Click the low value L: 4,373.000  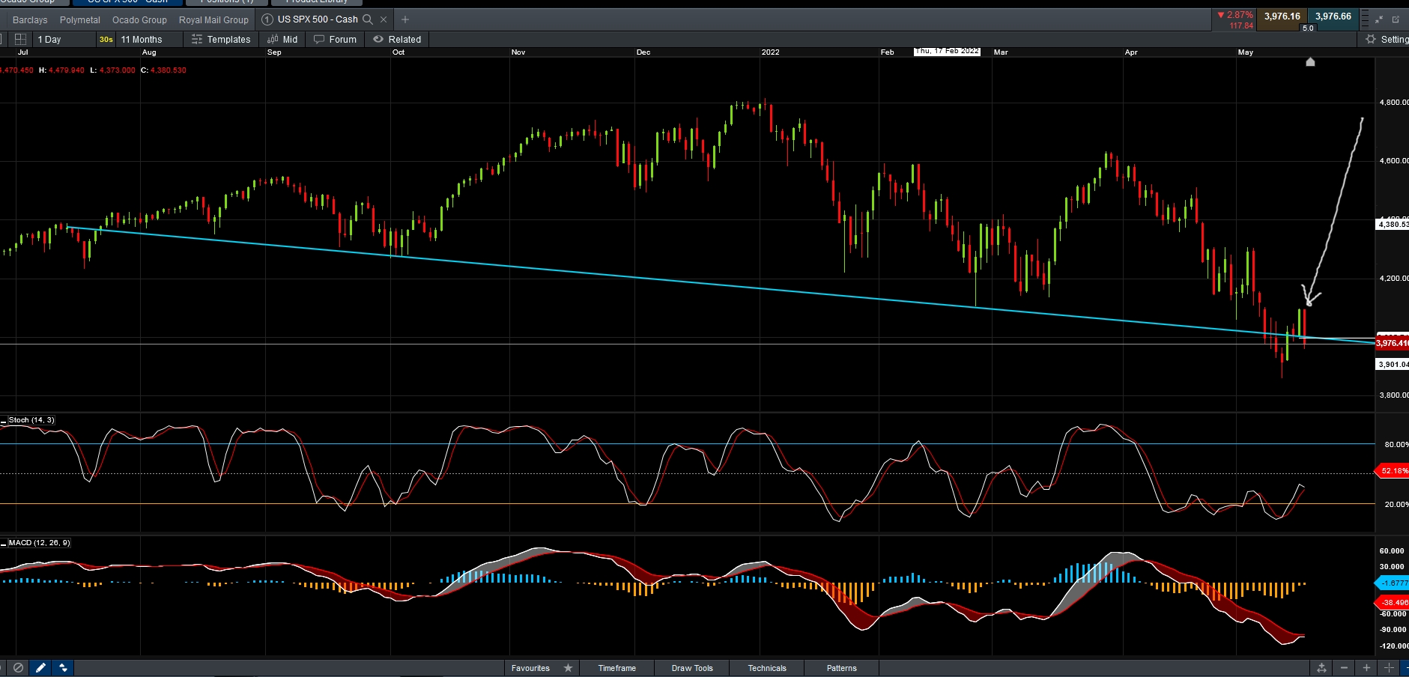(x=112, y=70)
